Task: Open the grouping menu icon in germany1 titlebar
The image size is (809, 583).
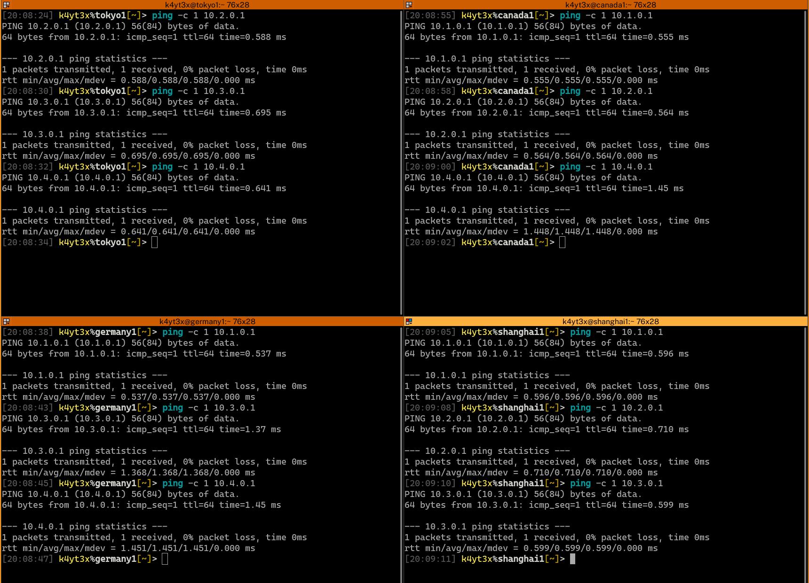Action: click(x=6, y=321)
